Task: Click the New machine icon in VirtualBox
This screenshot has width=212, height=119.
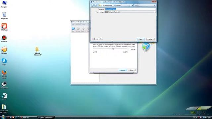Action: [73, 29]
